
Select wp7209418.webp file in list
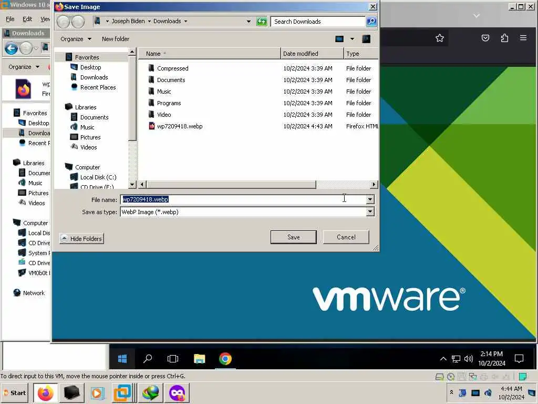coord(180,126)
